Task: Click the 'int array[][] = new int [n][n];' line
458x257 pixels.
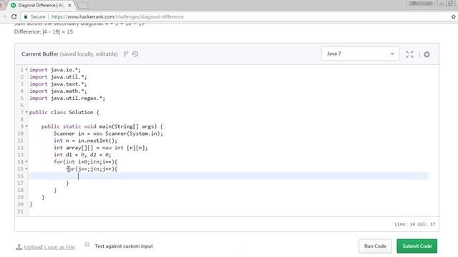Action: click(x=100, y=148)
